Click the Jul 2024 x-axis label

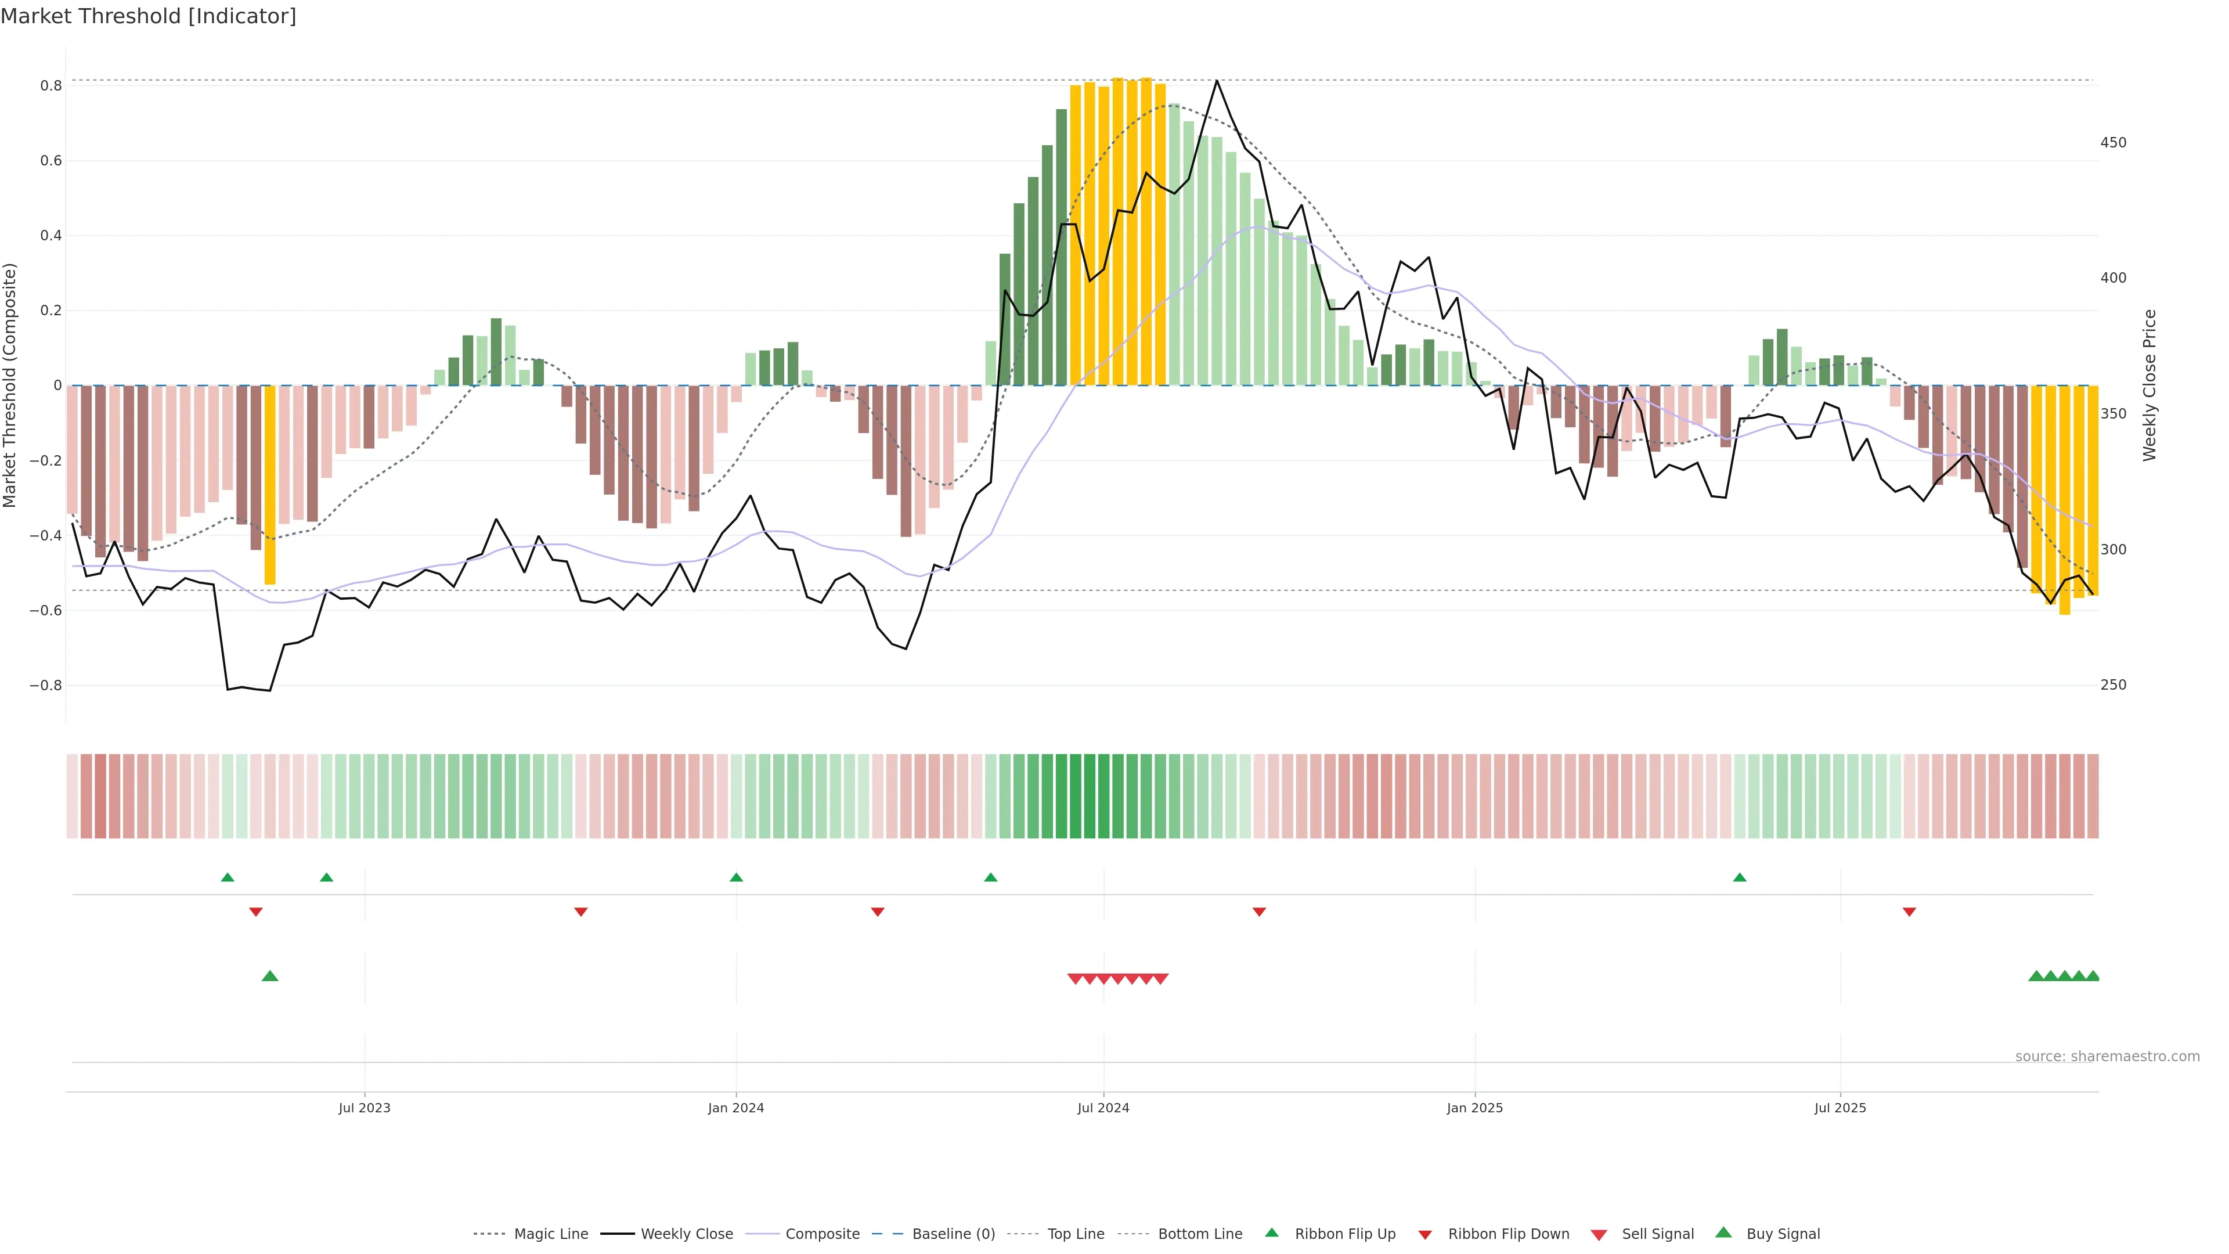pos(1103,1108)
